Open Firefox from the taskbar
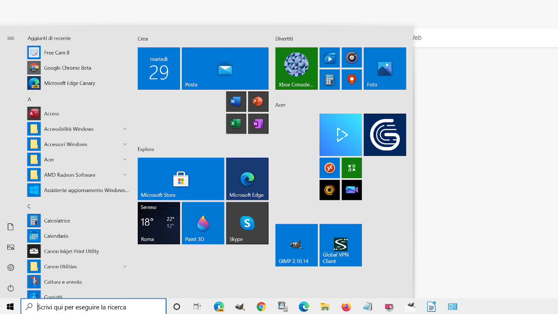 (346, 307)
